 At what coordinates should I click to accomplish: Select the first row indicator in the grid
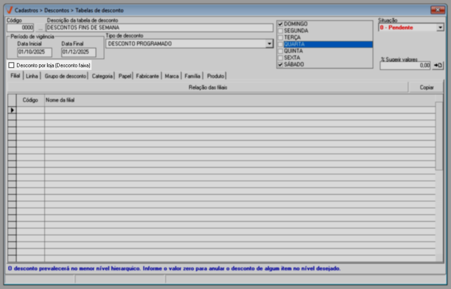(12, 110)
